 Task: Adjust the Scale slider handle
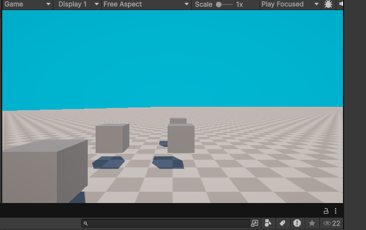click(x=219, y=4)
